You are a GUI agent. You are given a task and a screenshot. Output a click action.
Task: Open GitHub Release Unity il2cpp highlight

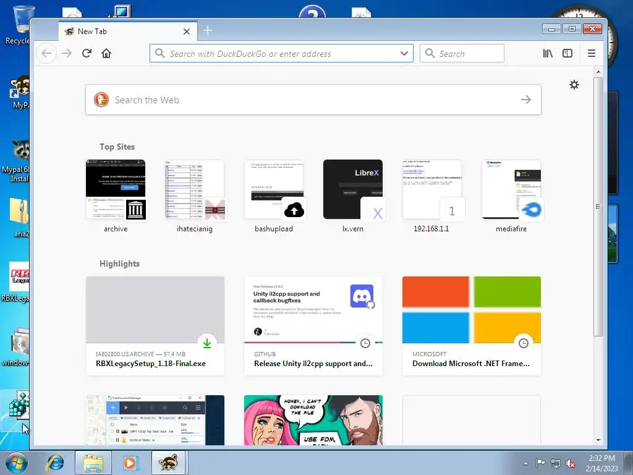pos(313,326)
